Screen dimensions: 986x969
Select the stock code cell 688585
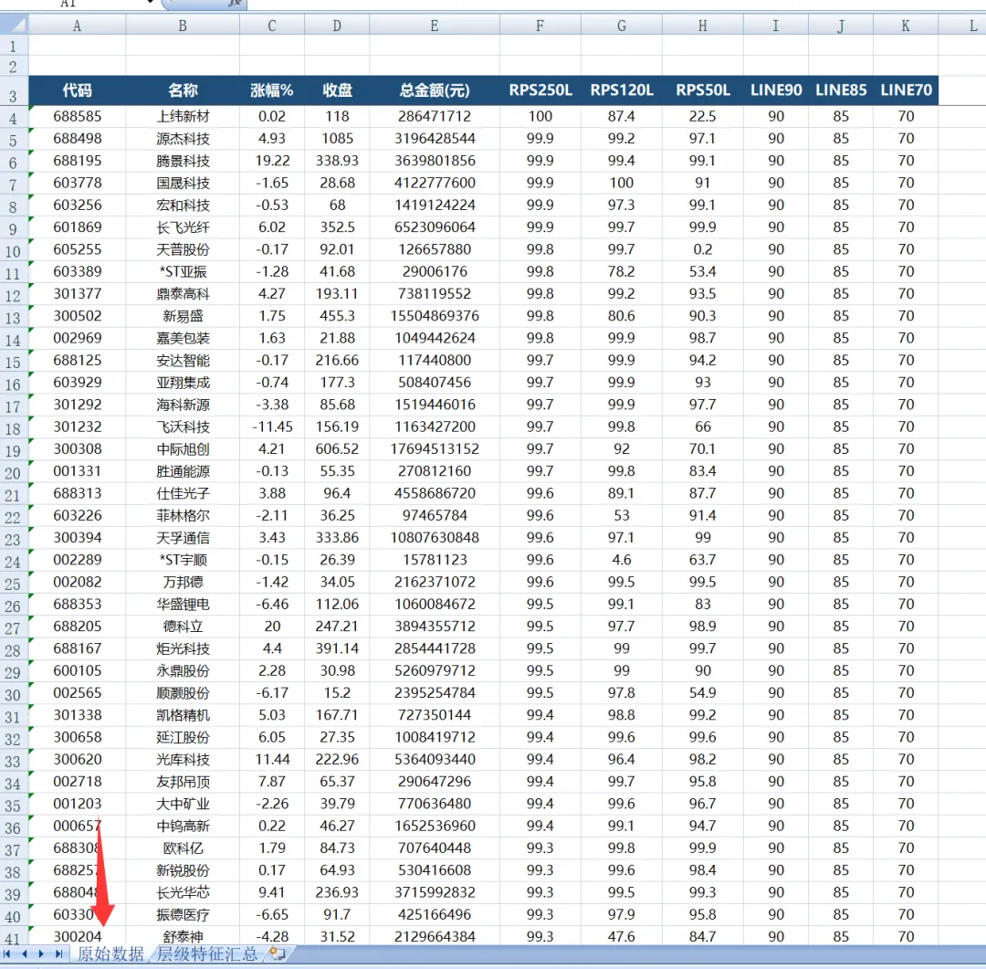(x=77, y=116)
